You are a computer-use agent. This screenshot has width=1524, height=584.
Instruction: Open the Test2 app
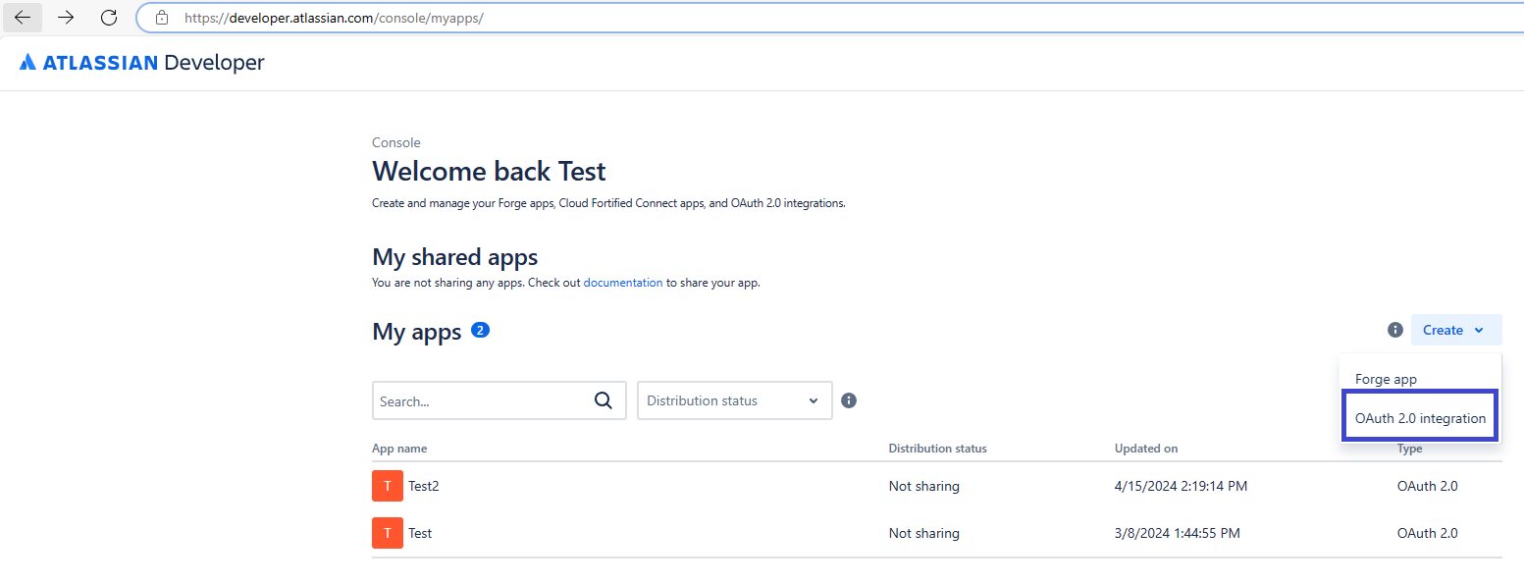(424, 485)
